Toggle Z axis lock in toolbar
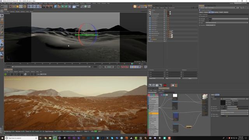Image resolution: width=249 pixels, height=140 pixels. [x=36, y=7]
